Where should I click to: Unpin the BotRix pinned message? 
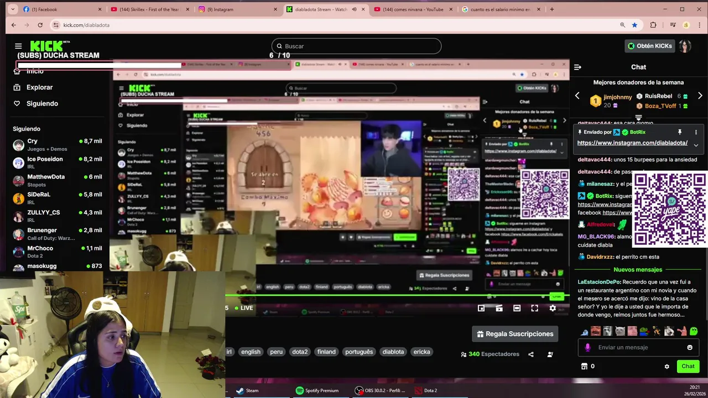[680, 132]
